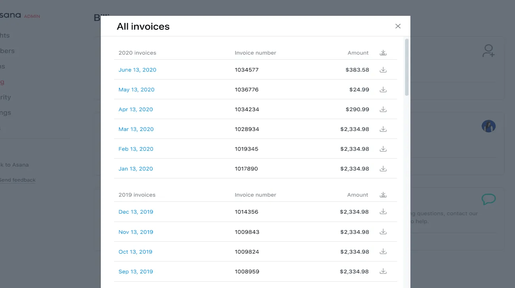This screenshot has width=515, height=288.
Task: Download the May 13, 2020 invoice
Action: click(x=383, y=89)
